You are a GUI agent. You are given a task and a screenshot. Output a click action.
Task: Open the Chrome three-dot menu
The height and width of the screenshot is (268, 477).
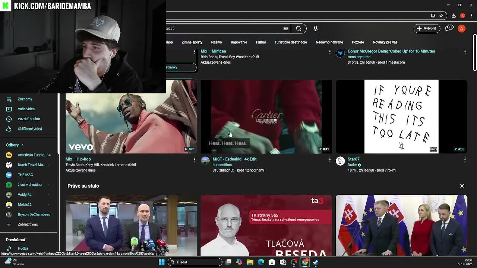[471, 16]
